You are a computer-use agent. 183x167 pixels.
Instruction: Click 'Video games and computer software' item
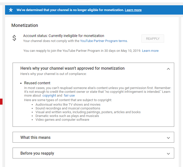pyautogui.click(x=62, y=120)
